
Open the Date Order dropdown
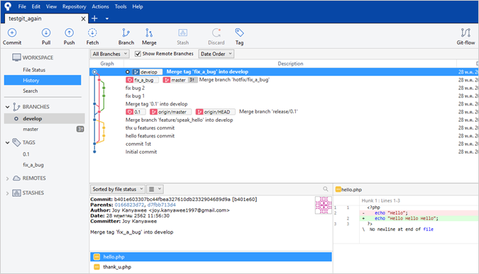[216, 54]
